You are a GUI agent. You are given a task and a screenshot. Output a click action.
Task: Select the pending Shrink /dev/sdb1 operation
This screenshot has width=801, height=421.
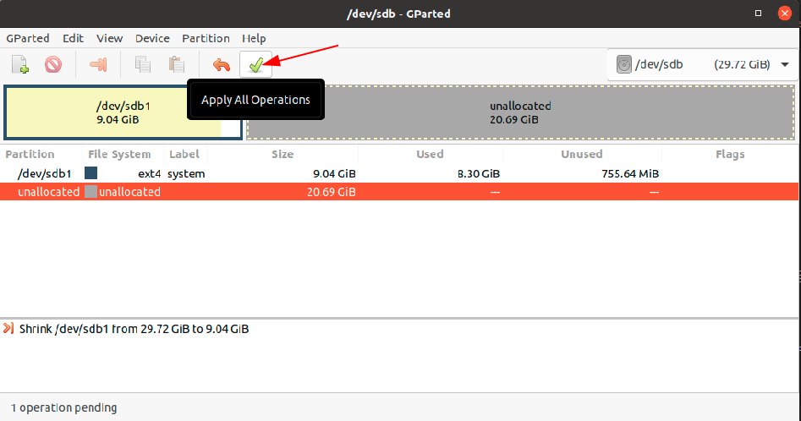point(134,329)
